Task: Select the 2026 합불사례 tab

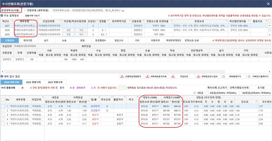Action: [12, 82]
